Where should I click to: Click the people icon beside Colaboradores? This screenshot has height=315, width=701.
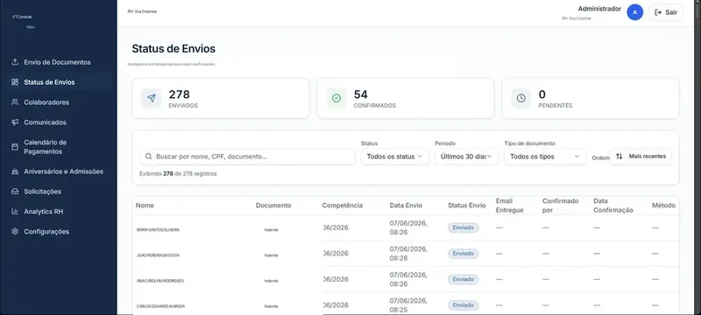15,102
